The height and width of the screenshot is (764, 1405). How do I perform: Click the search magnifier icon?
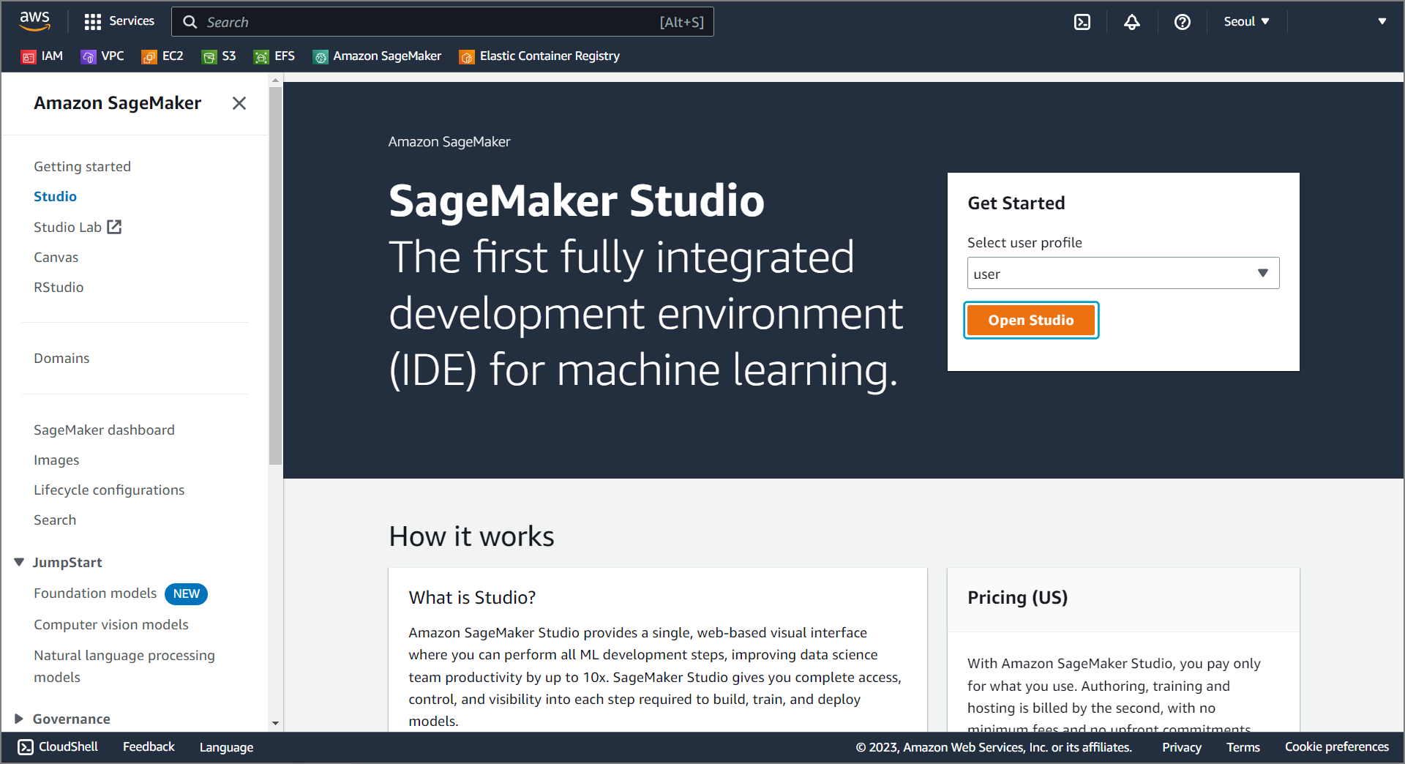tap(190, 22)
